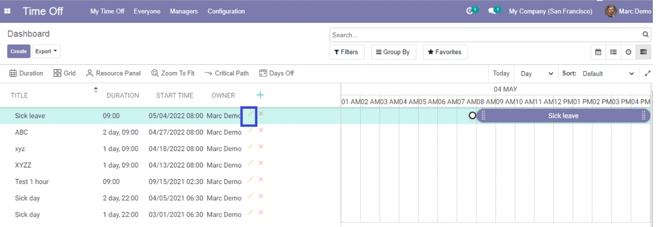The image size is (657, 227).
Task: Open the Configuration menu
Action: (x=226, y=11)
